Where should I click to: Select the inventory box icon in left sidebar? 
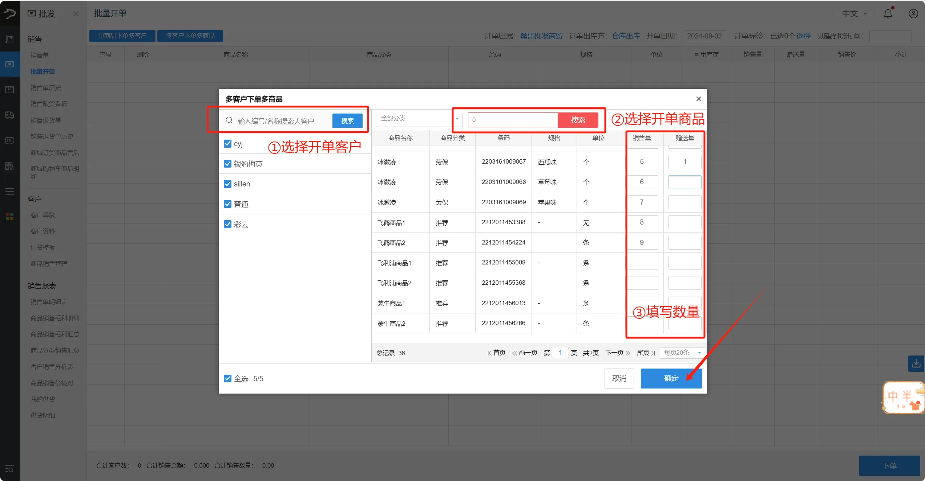tap(9, 89)
